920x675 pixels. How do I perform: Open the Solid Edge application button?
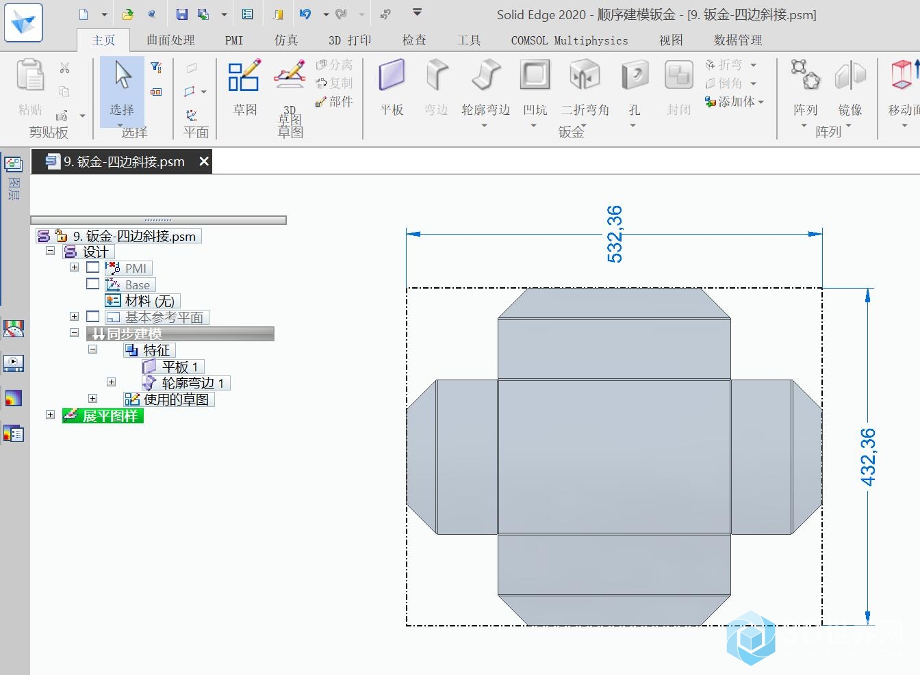pyautogui.click(x=23, y=23)
